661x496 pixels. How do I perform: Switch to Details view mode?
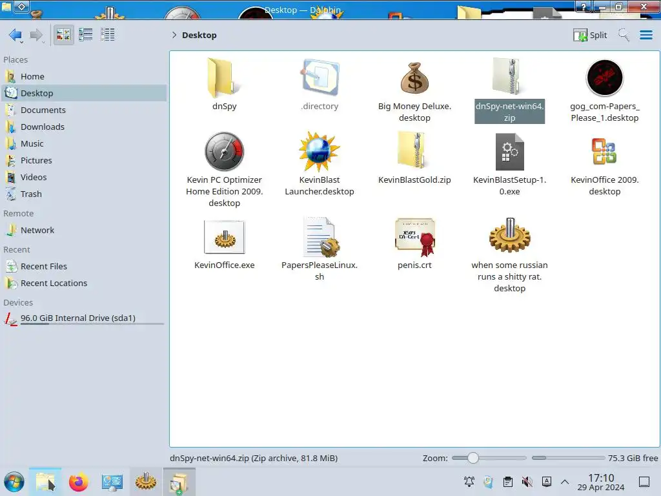(108, 35)
